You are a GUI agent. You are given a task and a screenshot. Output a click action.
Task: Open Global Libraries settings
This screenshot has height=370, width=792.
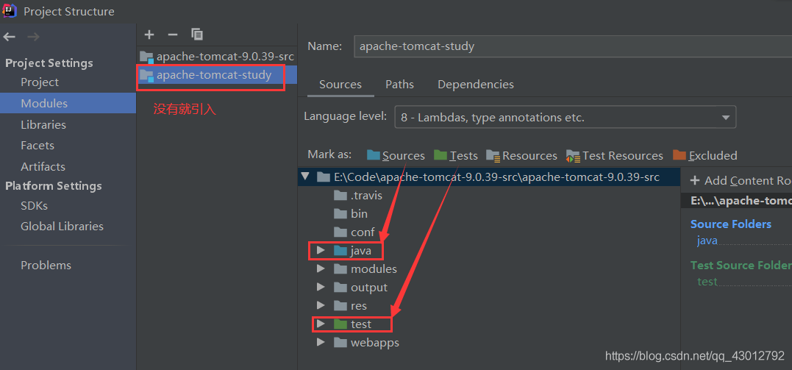click(62, 227)
